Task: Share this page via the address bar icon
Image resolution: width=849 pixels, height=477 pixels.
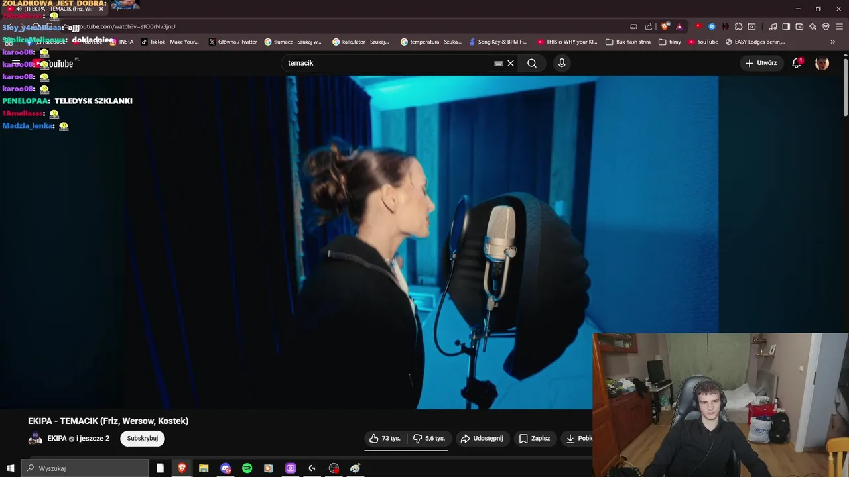Action: tap(649, 26)
